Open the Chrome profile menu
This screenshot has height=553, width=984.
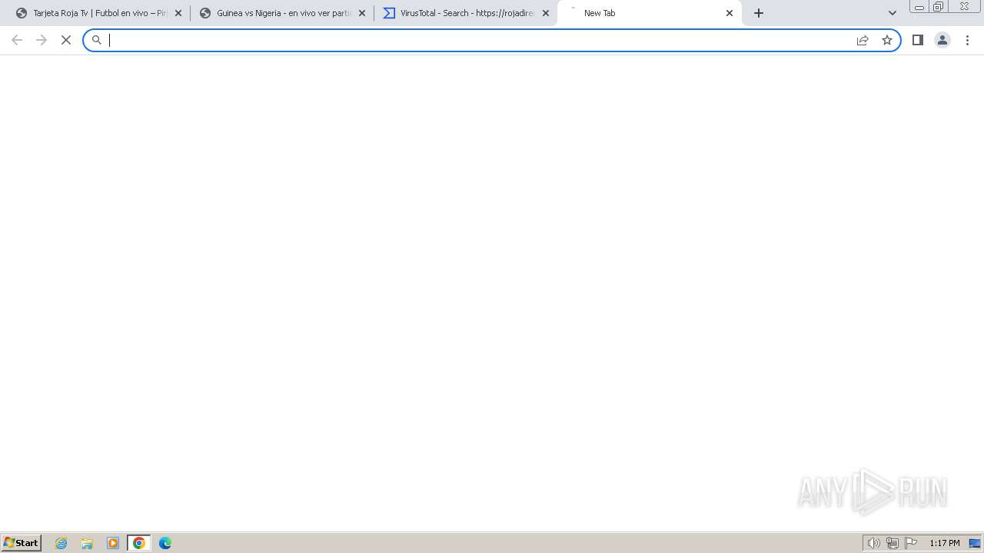click(x=942, y=40)
